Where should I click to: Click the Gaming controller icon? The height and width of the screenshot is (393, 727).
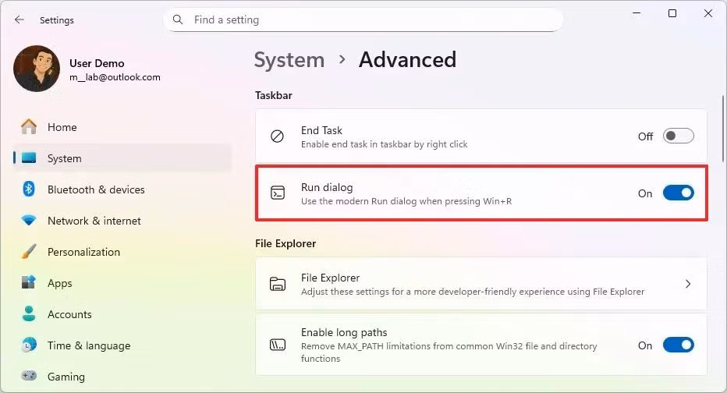point(29,376)
